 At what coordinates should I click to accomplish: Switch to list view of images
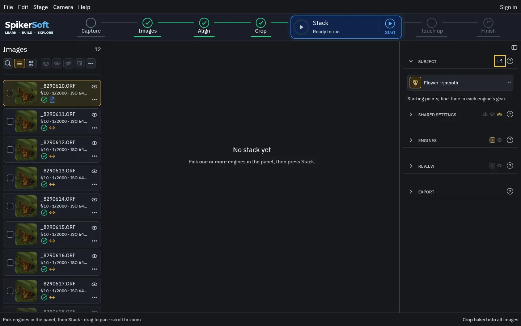click(x=20, y=63)
